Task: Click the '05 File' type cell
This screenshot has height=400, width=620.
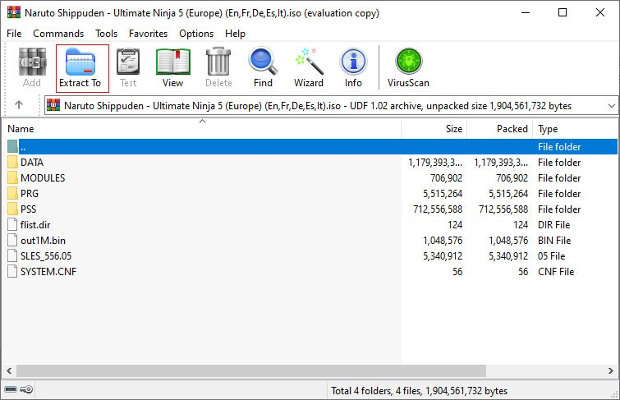Action: tap(552, 256)
